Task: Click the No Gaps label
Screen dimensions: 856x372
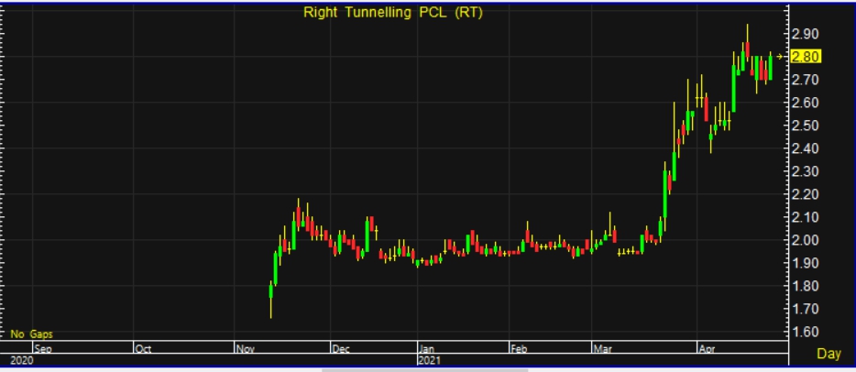Action: pyautogui.click(x=32, y=335)
